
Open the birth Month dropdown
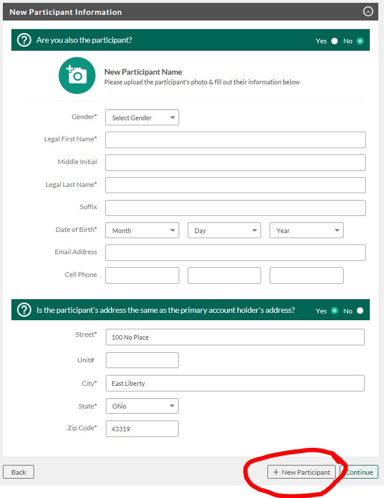(142, 230)
